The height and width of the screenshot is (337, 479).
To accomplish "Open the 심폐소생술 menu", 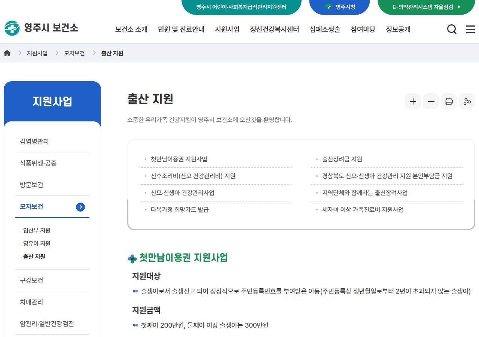I will click(x=325, y=29).
